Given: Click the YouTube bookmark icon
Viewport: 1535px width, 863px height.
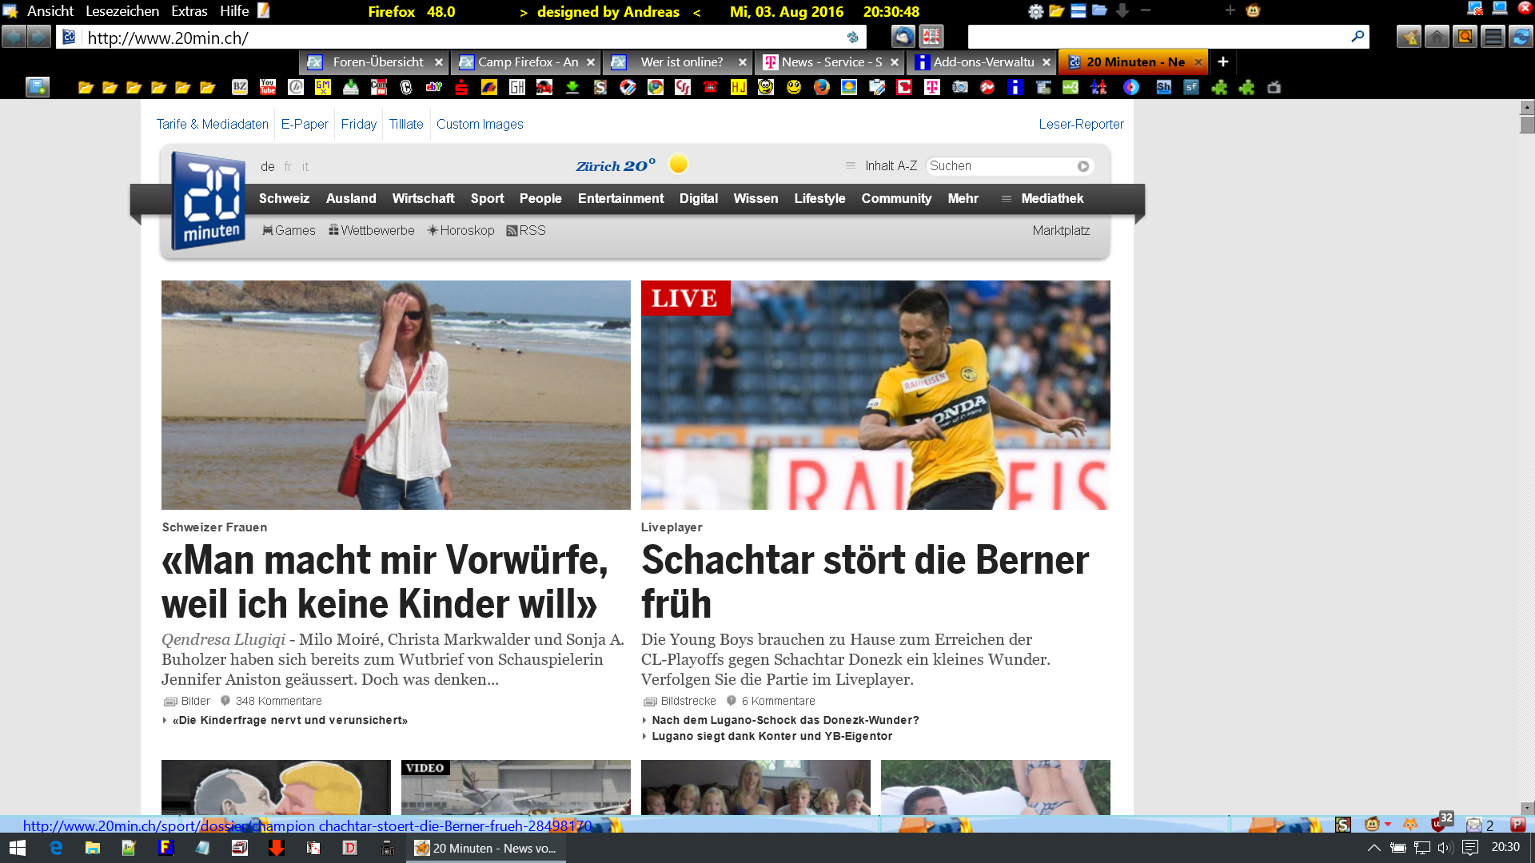Looking at the screenshot, I should (x=268, y=87).
